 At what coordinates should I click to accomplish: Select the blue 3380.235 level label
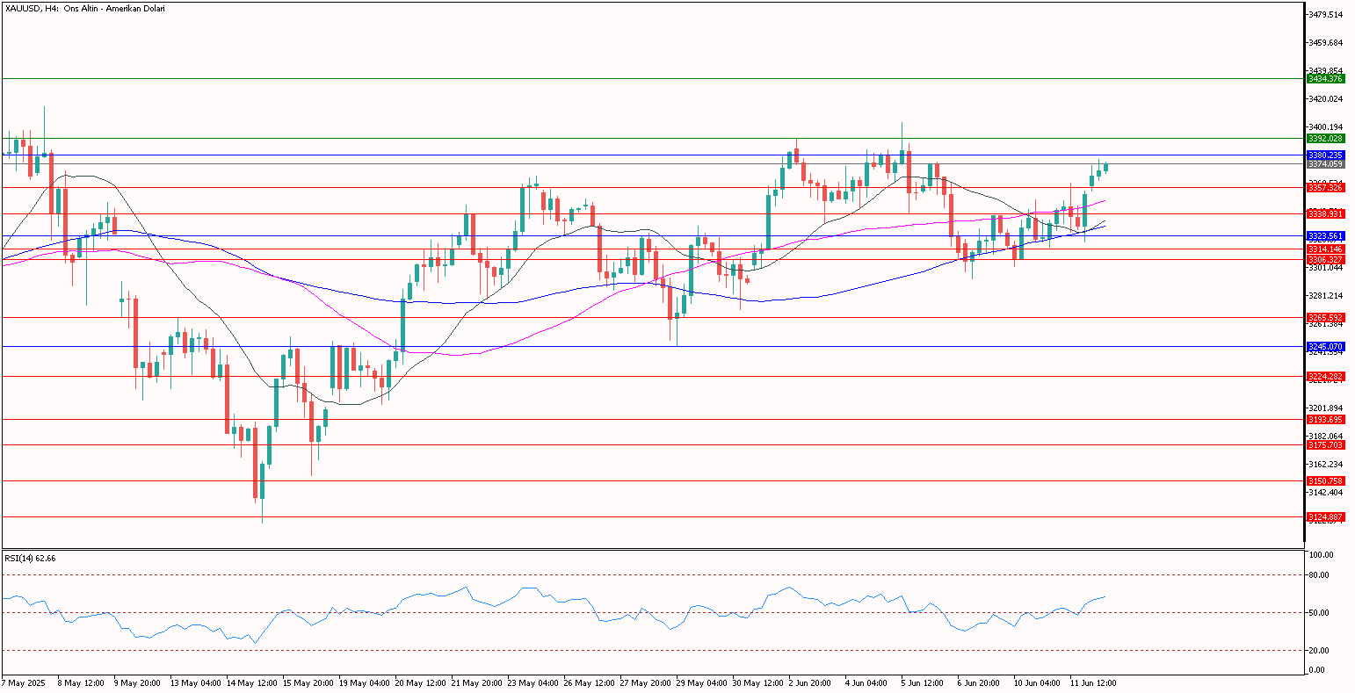[1325, 155]
